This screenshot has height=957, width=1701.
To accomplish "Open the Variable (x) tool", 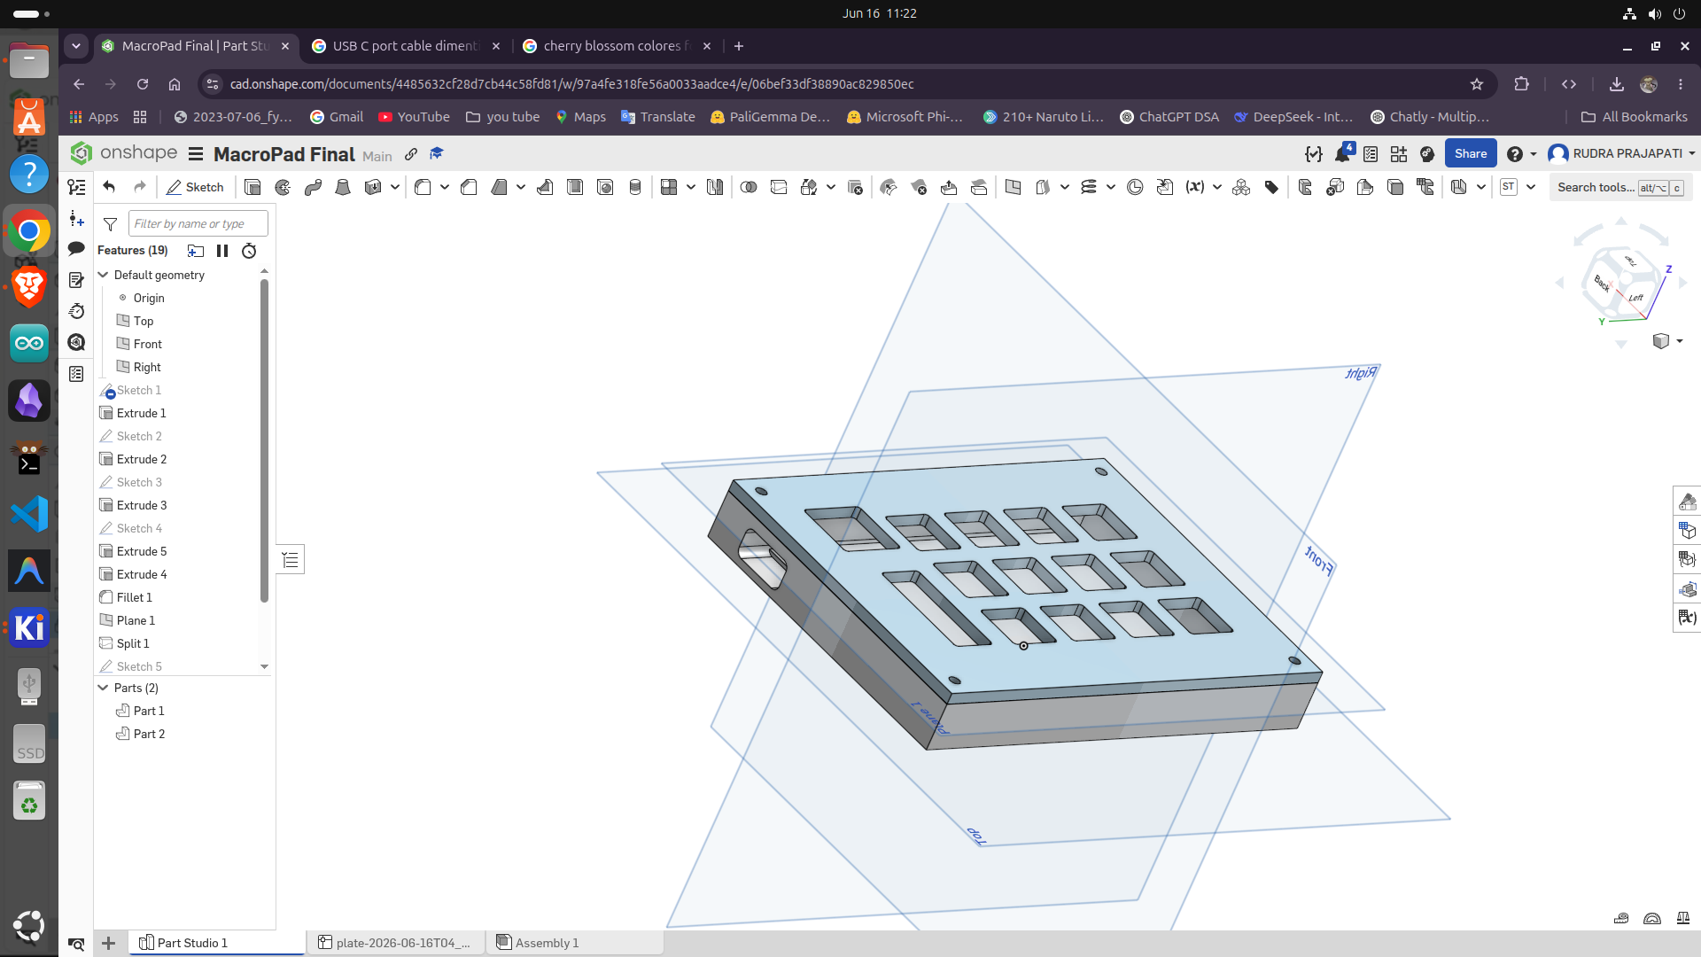I will click(1195, 187).
